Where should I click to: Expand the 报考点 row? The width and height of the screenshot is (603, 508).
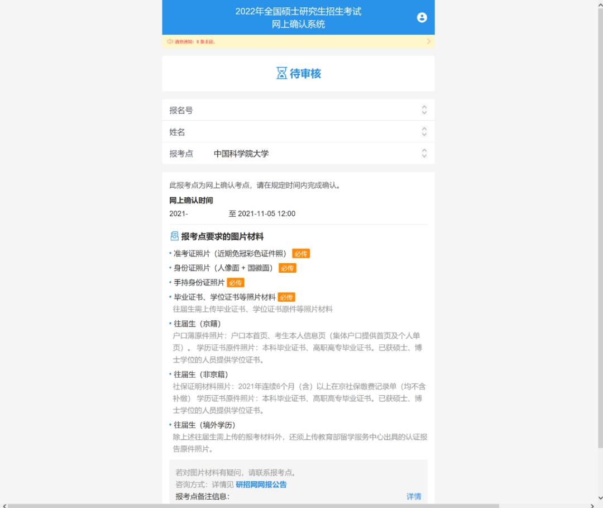tap(298, 153)
